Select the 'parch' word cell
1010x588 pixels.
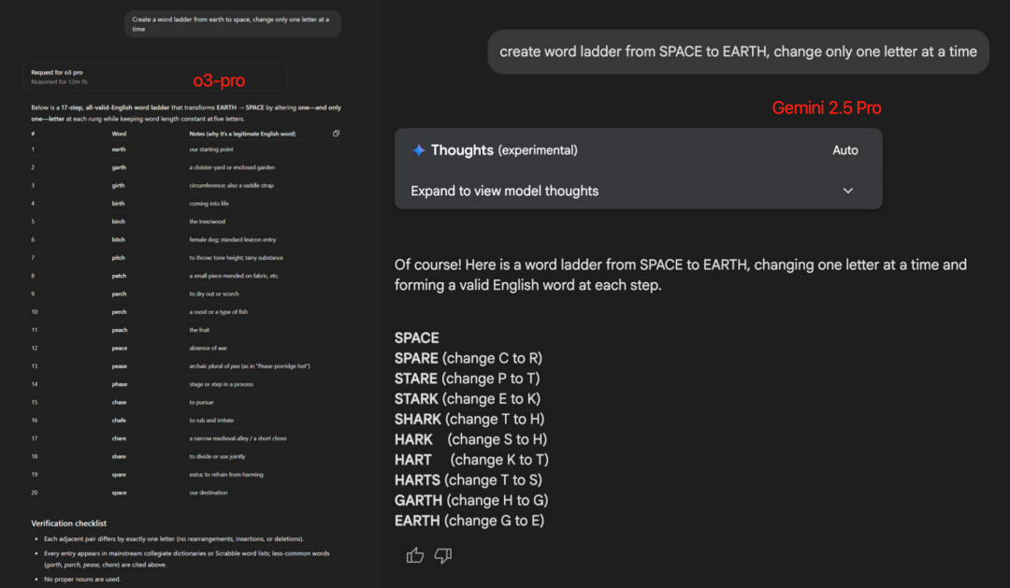pyautogui.click(x=119, y=294)
